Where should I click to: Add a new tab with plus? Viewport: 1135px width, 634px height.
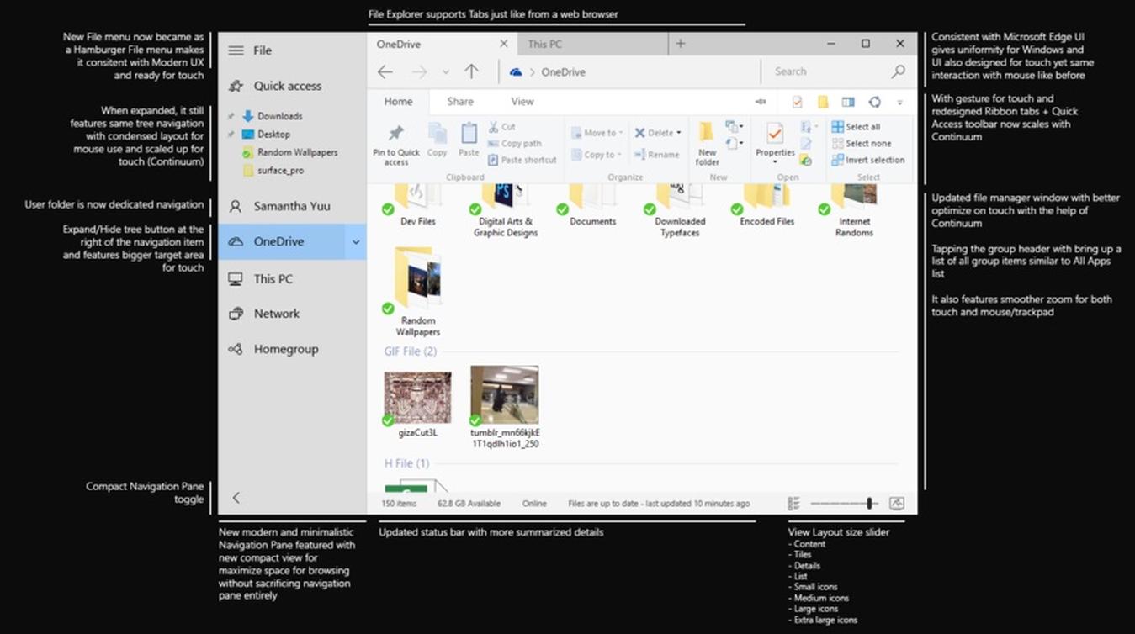(681, 44)
